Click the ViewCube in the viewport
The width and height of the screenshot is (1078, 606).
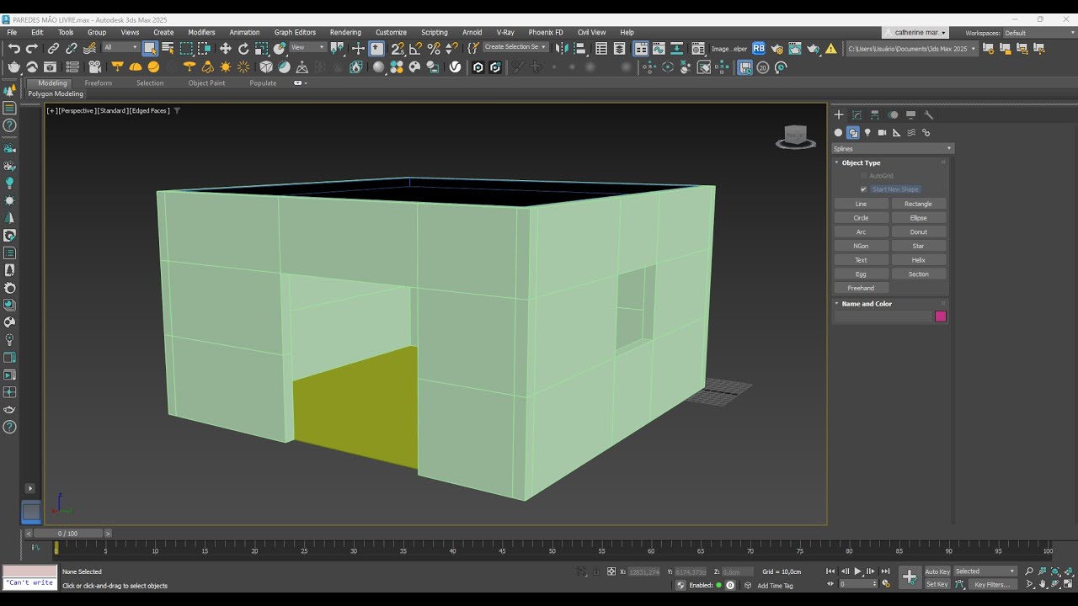point(795,136)
